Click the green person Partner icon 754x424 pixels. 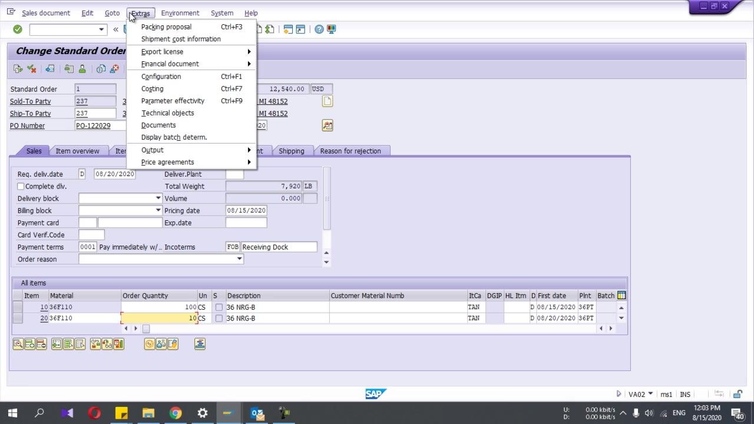pyautogui.click(x=82, y=69)
